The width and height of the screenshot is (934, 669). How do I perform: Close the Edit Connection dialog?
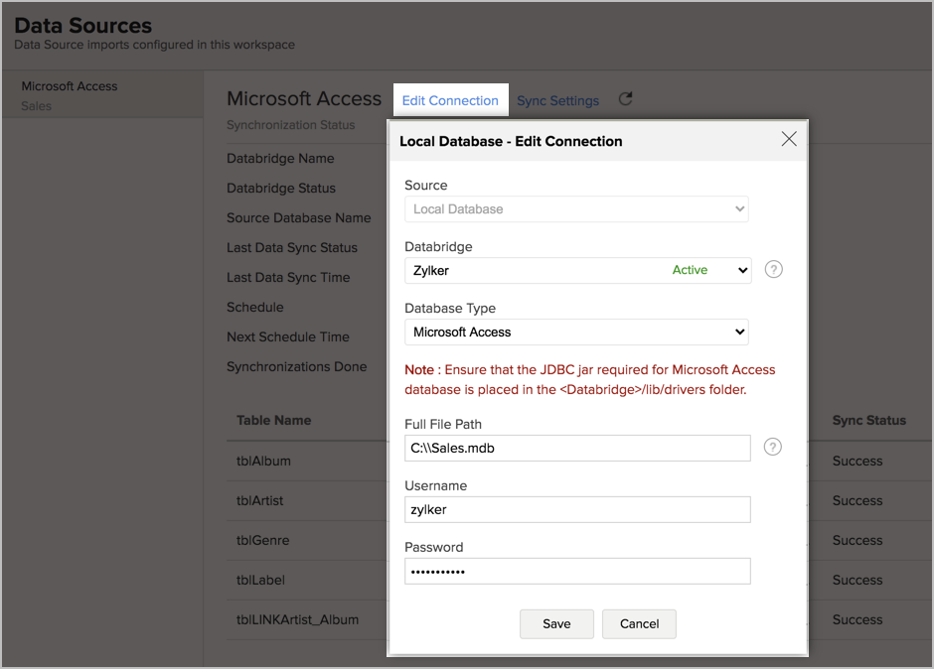pyautogui.click(x=789, y=139)
